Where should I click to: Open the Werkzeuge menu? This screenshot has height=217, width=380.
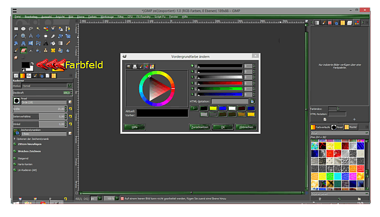(107, 17)
